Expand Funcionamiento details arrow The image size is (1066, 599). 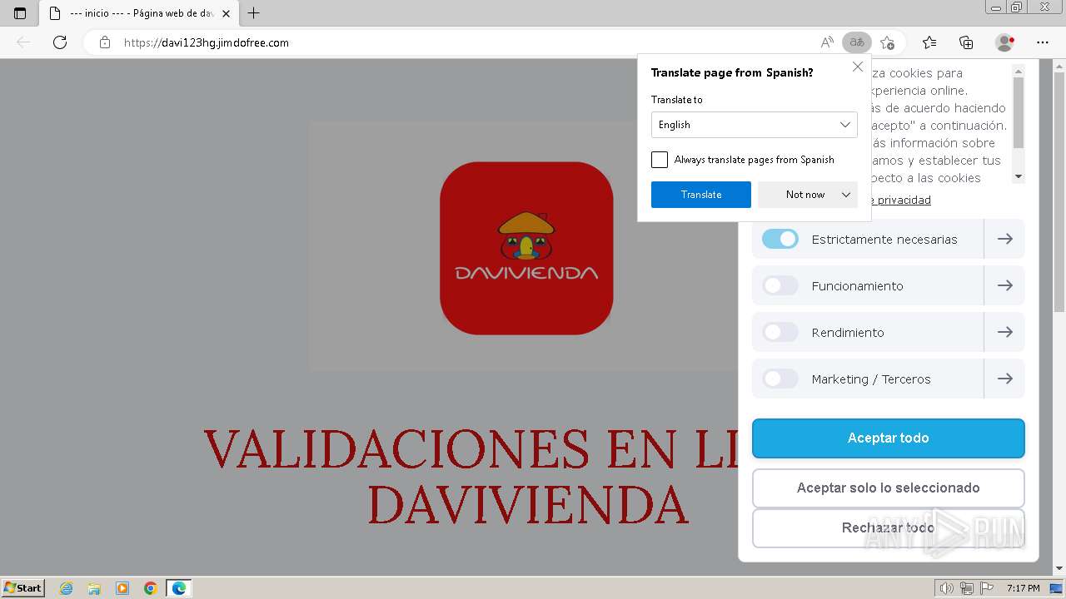pos(1005,286)
